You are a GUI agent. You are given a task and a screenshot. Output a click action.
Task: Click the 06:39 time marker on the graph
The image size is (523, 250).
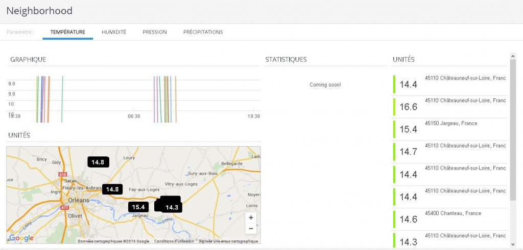(x=134, y=117)
